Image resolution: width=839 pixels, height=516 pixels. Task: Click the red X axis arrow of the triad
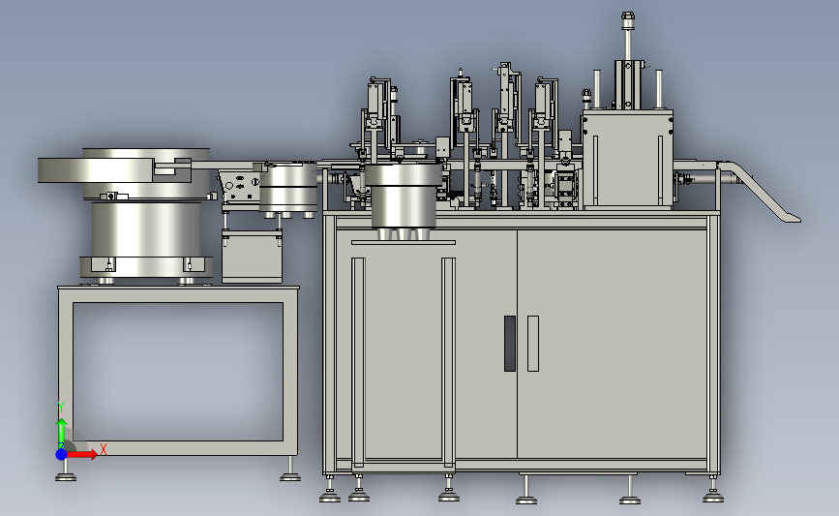tap(83, 454)
